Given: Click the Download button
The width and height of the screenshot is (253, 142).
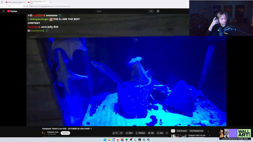Looking at the screenshot, I should 140,133.
